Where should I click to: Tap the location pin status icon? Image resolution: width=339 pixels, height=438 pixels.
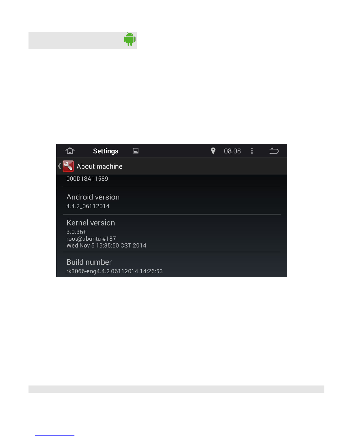[x=213, y=151]
